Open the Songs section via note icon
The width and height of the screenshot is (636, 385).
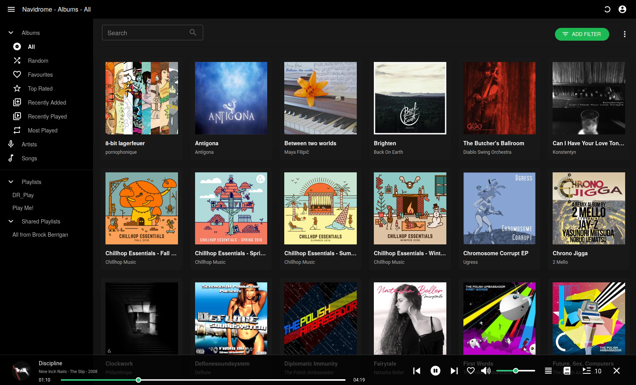(x=11, y=158)
